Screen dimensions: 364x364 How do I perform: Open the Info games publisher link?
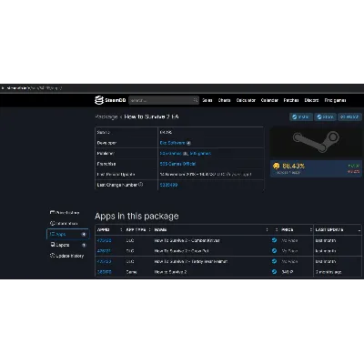click(200, 154)
